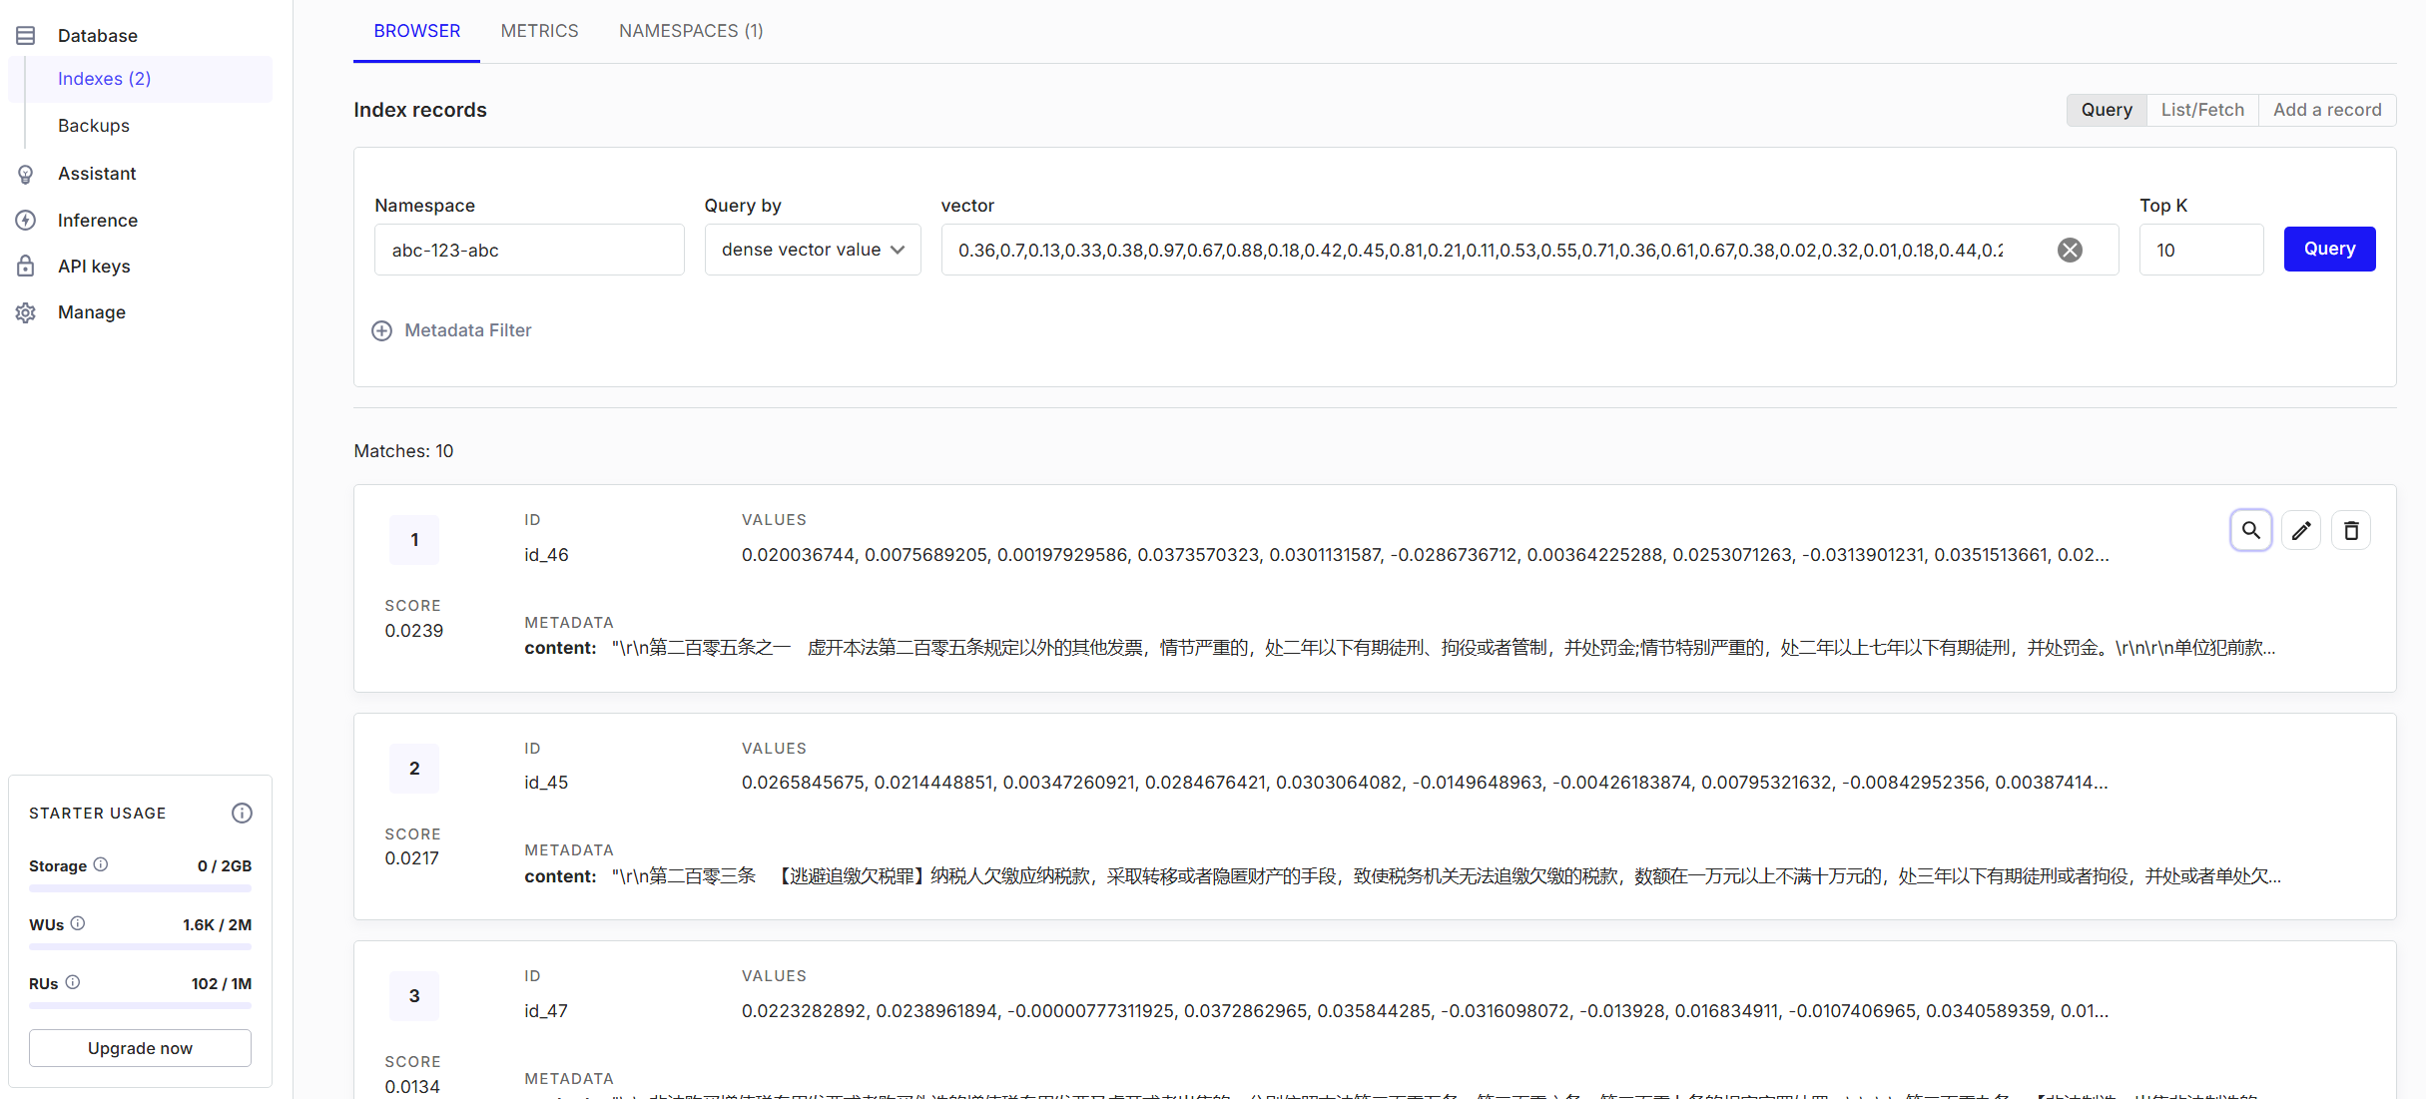This screenshot has width=2426, height=1099.
Task: Switch to Add a record mode
Action: (x=2326, y=110)
